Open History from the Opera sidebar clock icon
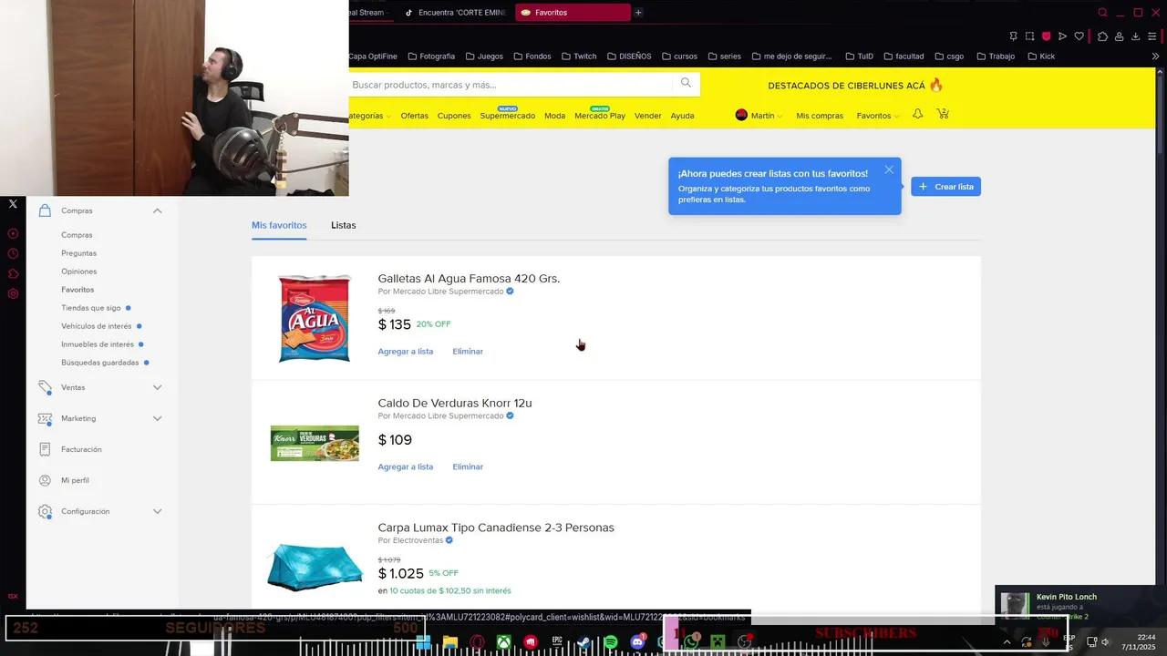This screenshot has width=1167, height=656. point(13,253)
